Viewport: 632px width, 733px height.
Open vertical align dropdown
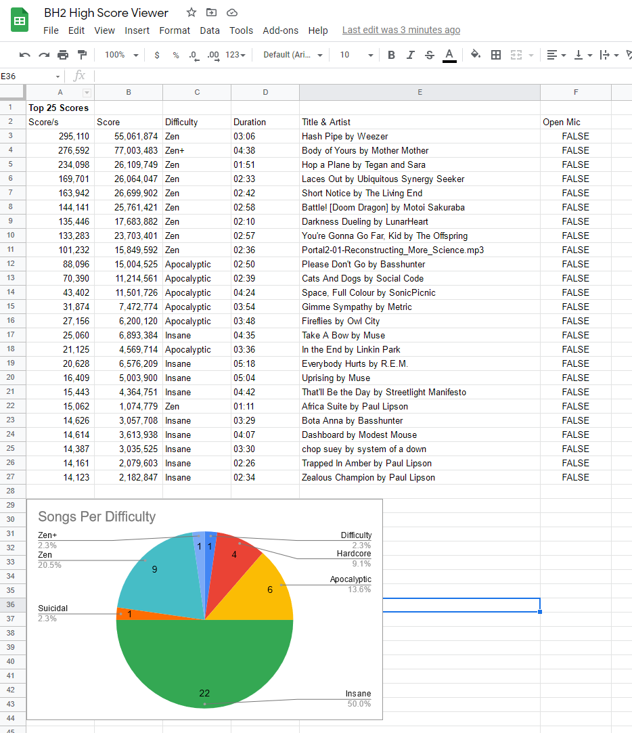click(x=583, y=55)
